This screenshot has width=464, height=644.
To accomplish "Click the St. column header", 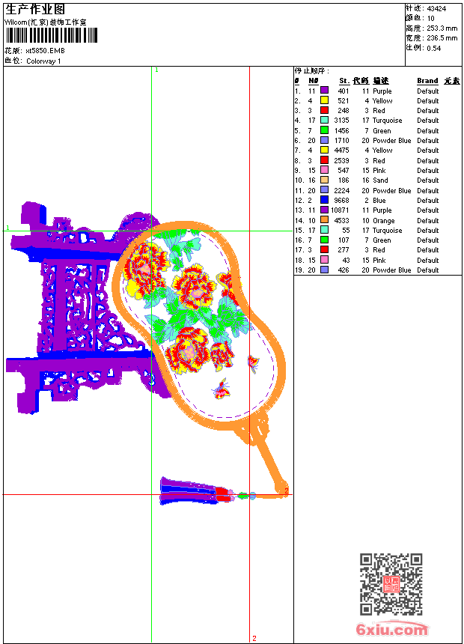I will click(344, 81).
